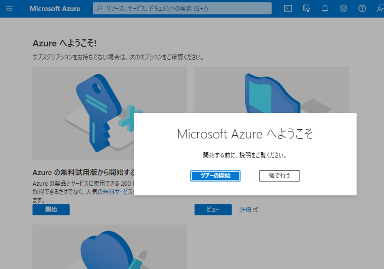Open the feedback person icon
The height and width of the screenshot is (269, 384).
coord(380,9)
